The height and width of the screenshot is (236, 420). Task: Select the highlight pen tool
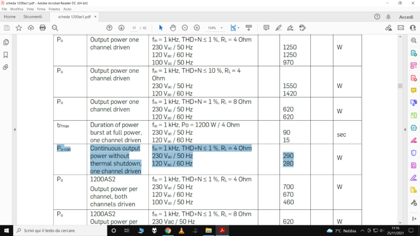278,28
